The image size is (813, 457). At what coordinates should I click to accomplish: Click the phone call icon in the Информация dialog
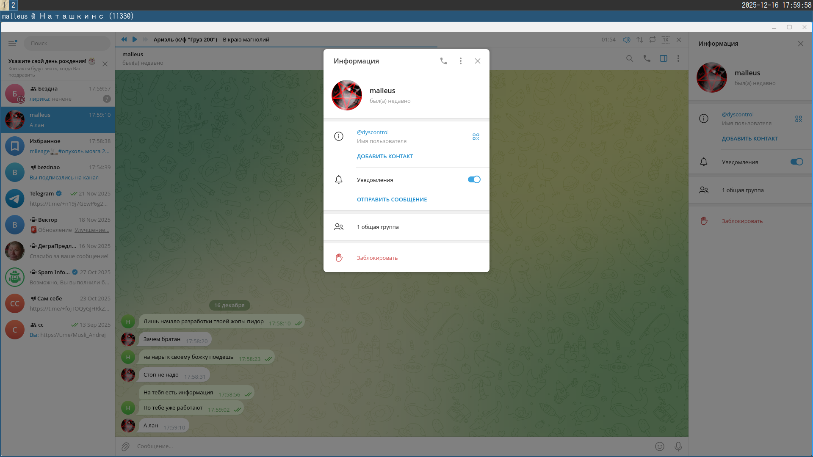(x=443, y=61)
